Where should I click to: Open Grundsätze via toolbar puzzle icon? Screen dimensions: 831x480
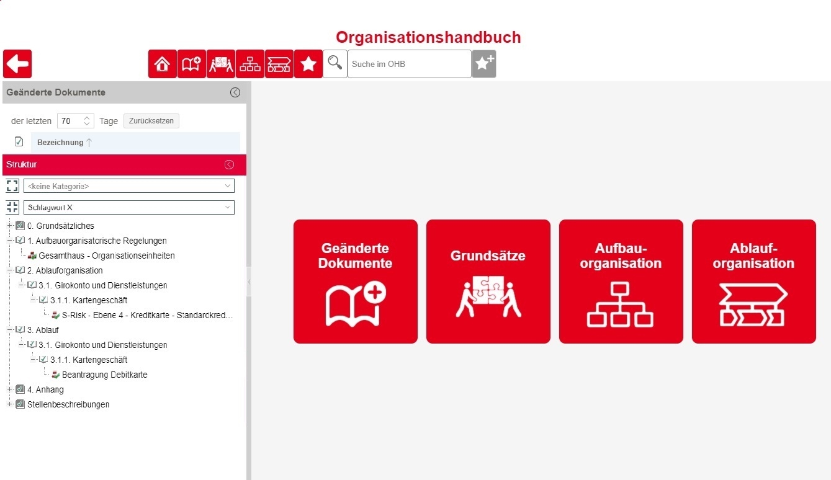click(x=221, y=64)
